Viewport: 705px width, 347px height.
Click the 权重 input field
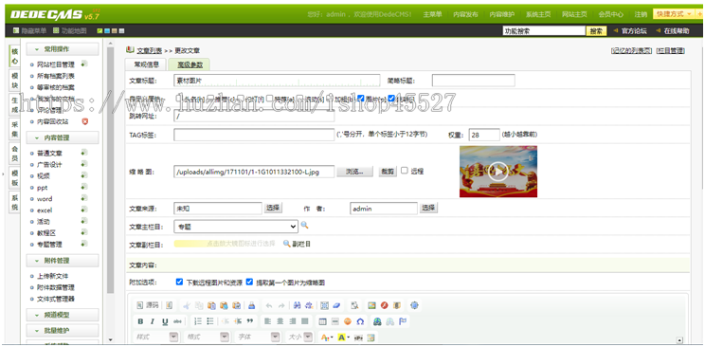[x=484, y=135]
